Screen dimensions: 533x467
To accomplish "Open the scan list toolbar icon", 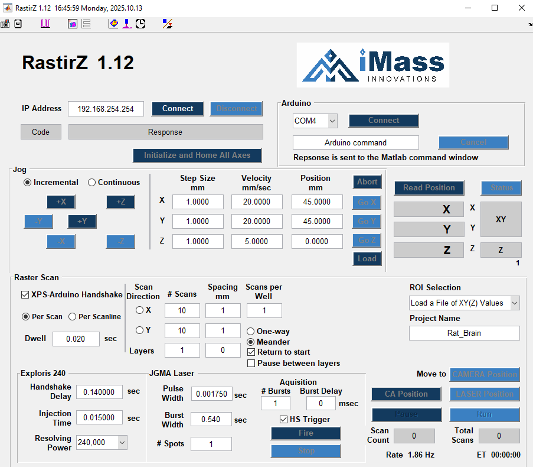I will coord(86,24).
